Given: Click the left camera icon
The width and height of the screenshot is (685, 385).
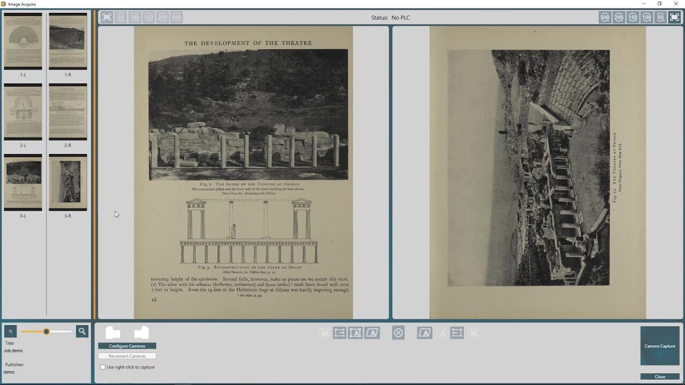Looking at the screenshot, I should tap(113, 333).
